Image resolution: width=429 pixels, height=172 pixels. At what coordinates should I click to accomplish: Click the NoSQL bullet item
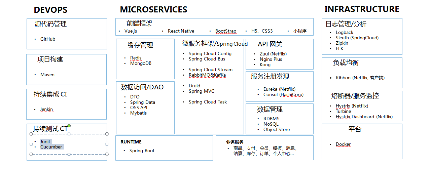point(271,124)
